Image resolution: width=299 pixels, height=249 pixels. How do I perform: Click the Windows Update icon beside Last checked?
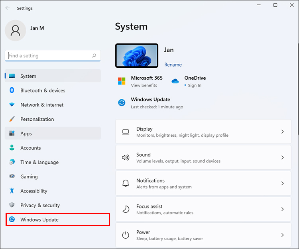pyautogui.click(x=122, y=103)
